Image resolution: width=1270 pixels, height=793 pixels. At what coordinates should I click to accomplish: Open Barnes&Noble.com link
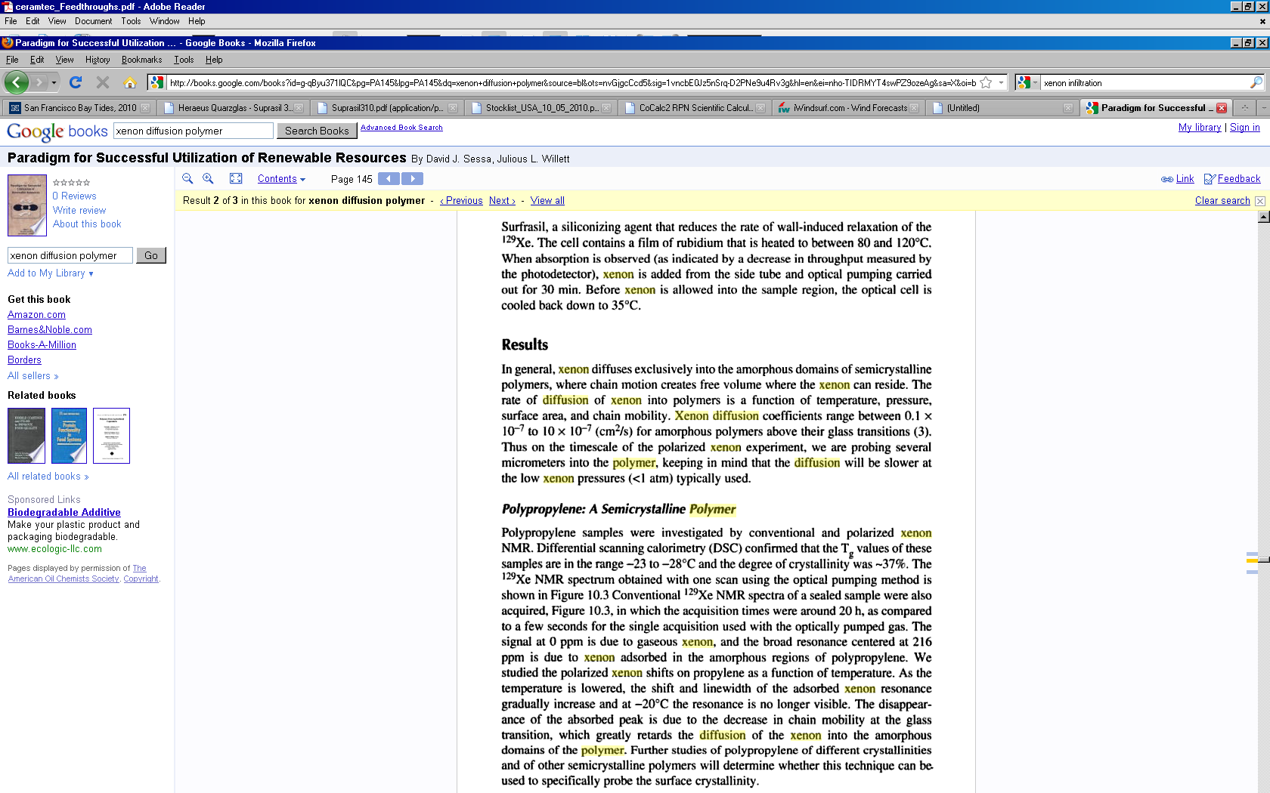pyautogui.click(x=50, y=330)
